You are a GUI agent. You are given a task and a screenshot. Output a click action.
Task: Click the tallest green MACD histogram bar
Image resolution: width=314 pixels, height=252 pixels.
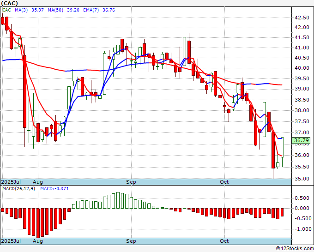pos(118,200)
